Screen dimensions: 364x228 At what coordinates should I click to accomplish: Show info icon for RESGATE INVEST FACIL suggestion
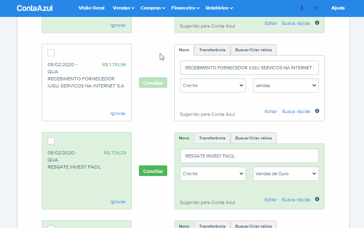[317, 199]
